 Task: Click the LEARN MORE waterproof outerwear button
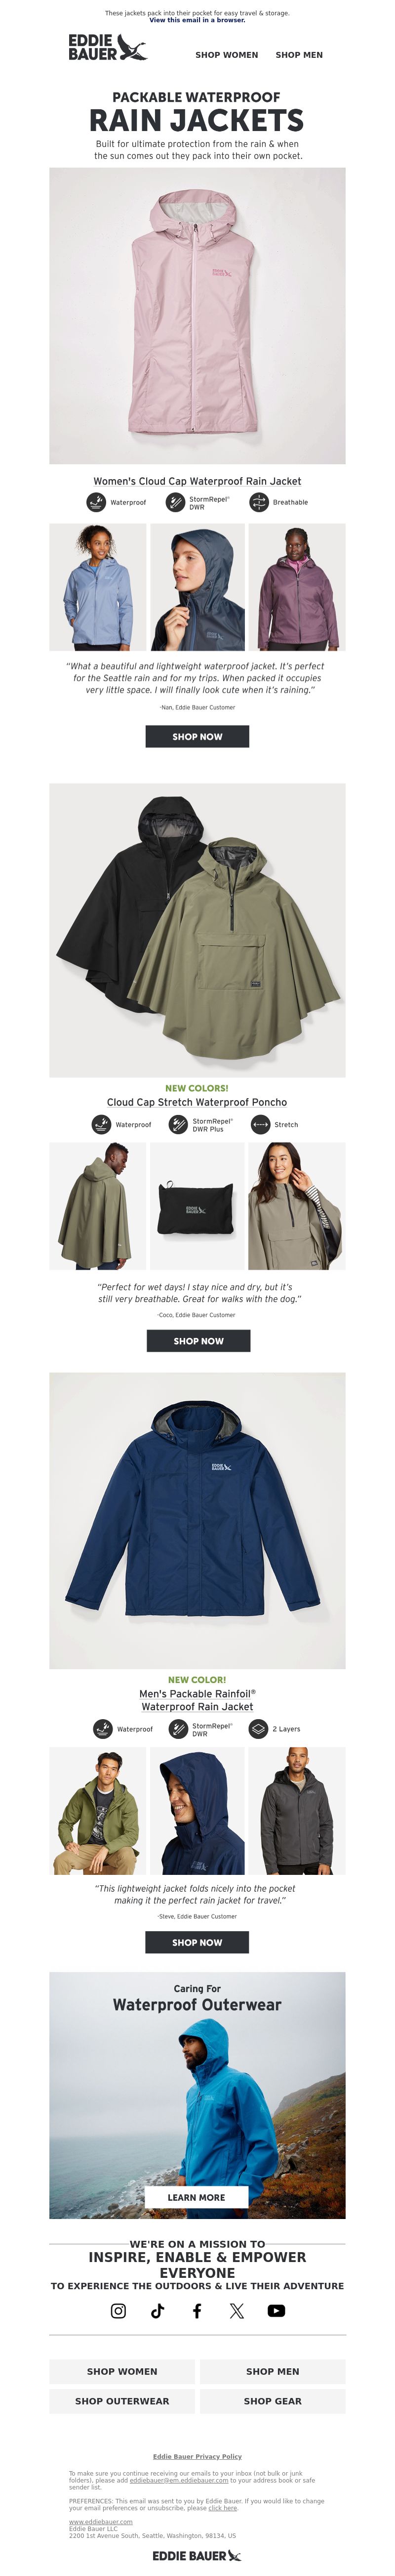[x=197, y=2197]
